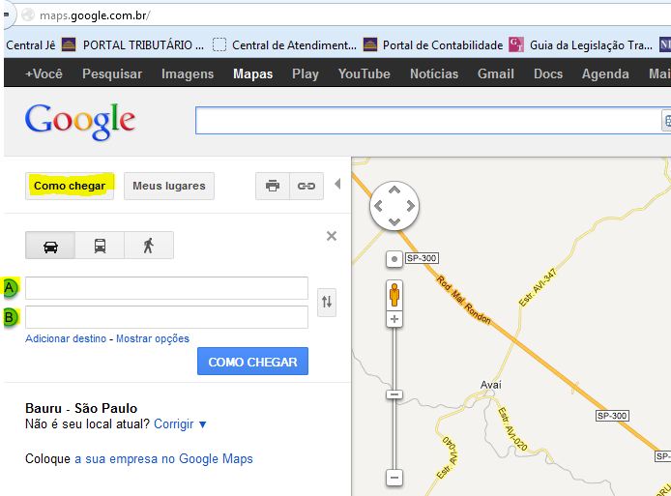
Task: Click the zoom slider handle
Action: pyautogui.click(x=394, y=394)
